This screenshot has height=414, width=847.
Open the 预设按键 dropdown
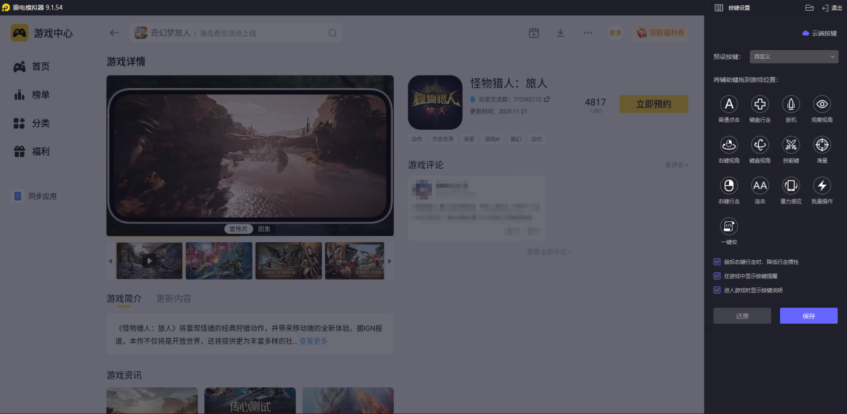click(x=793, y=56)
